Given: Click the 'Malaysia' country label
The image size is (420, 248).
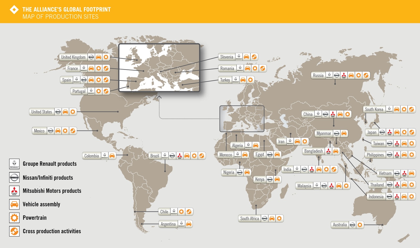Looking at the screenshot, I should (304, 186).
